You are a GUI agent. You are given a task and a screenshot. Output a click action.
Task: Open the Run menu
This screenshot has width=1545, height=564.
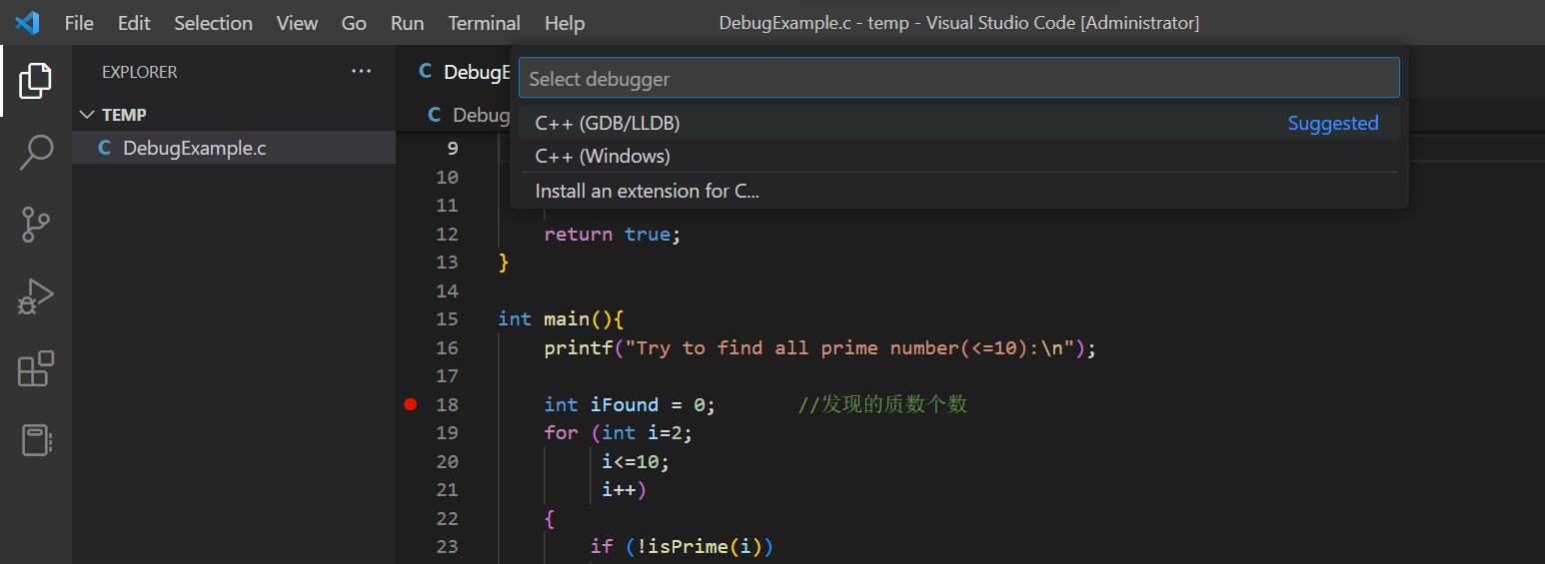407,23
